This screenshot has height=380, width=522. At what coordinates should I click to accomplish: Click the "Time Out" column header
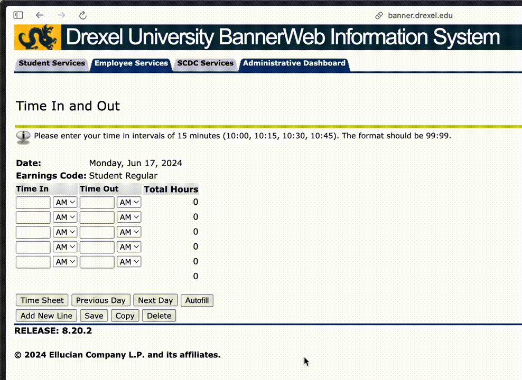coord(99,189)
